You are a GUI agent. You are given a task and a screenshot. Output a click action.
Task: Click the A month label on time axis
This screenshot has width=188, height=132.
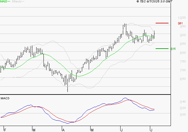(x=64, y=130)
